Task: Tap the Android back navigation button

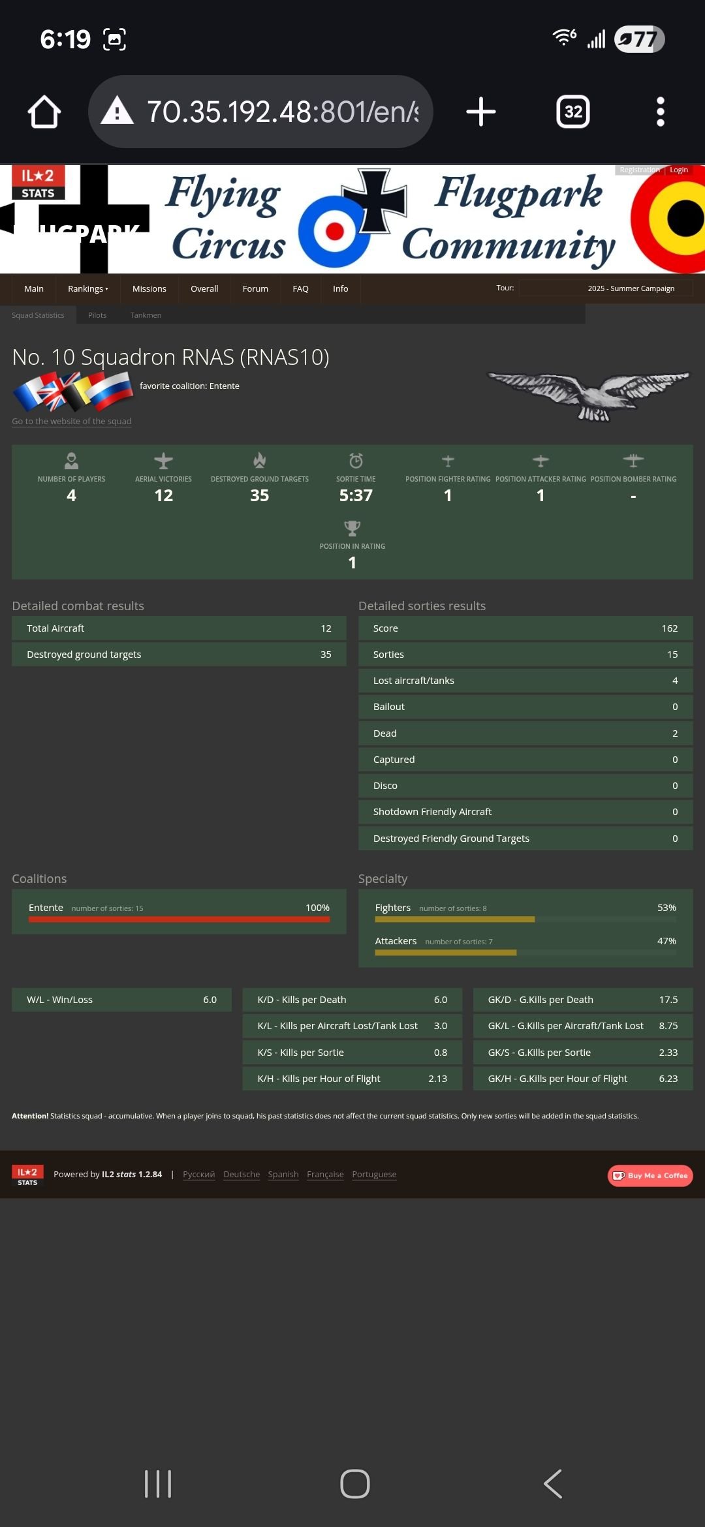Action: click(x=552, y=1484)
